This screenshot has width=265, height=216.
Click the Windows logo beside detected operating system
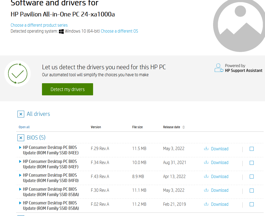[61, 31]
